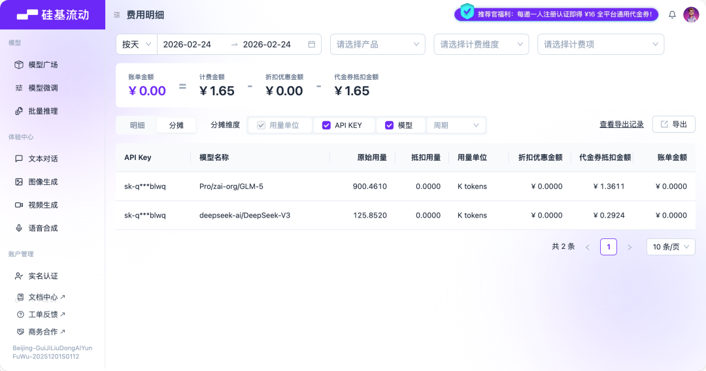Switch to the 明细 tab

tap(137, 125)
